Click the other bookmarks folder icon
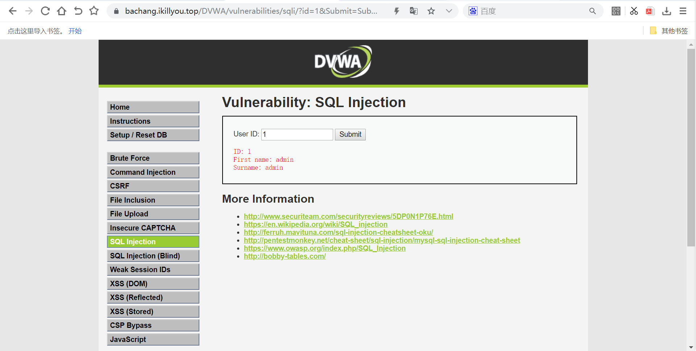The image size is (696, 351). [x=653, y=31]
